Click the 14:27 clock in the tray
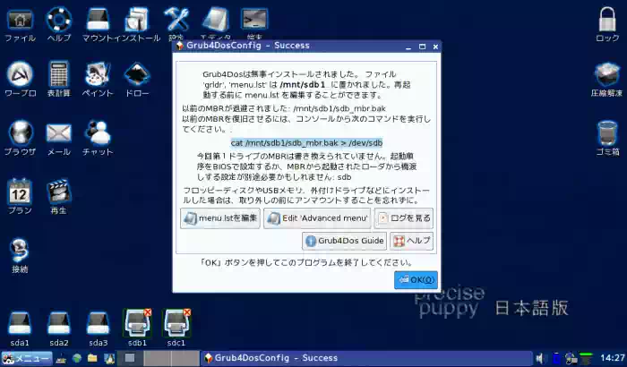 click(x=612, y=358)
